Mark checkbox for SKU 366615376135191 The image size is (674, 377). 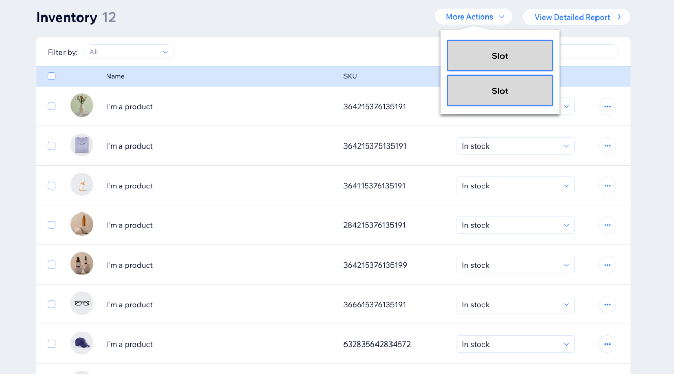pos(52,305)
